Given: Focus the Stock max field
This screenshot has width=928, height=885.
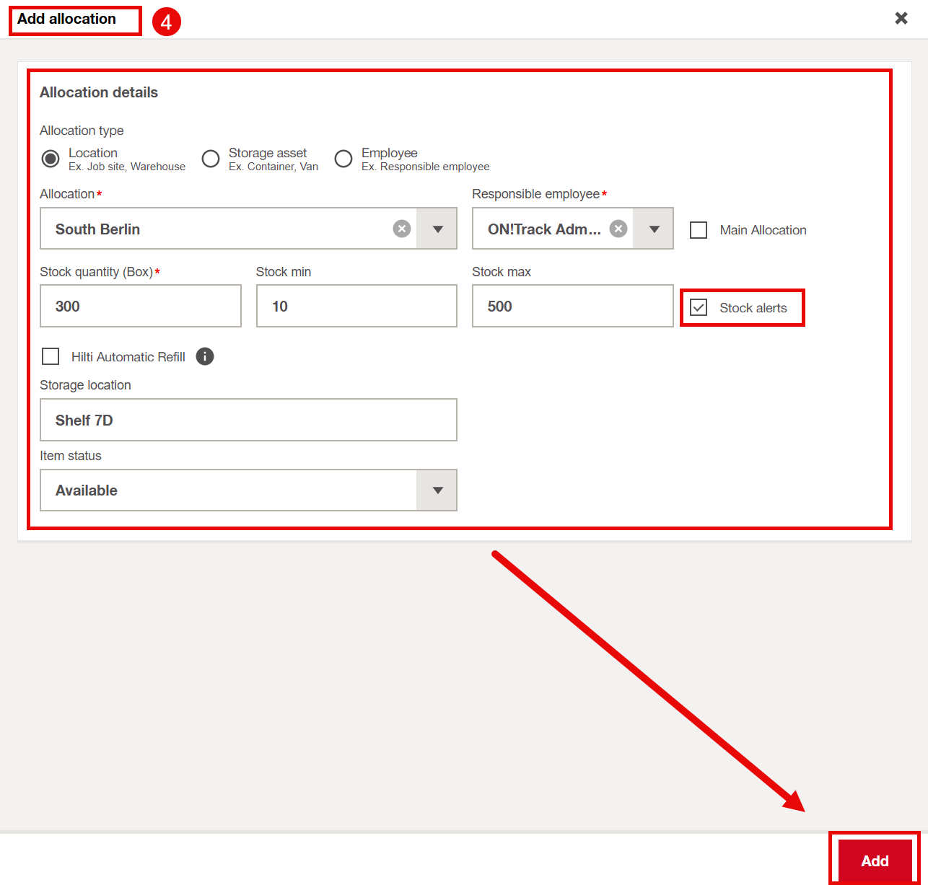Looking at the screenshot, I should 572,306.
